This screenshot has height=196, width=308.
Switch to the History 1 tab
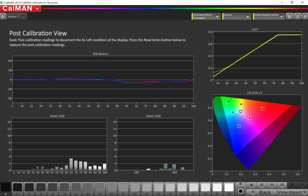[x=13, y=17]
